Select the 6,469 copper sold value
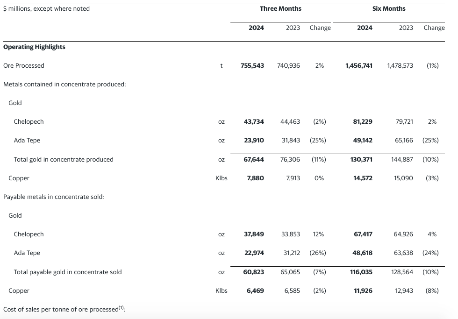This screenshot has width=458, height=319. click(x=255, y=291)
